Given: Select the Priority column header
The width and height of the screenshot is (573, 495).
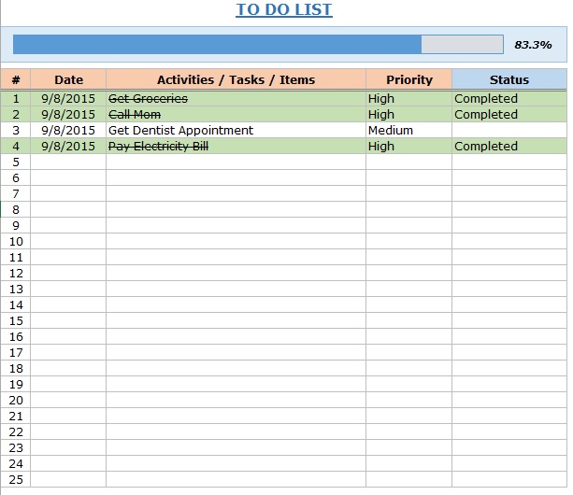Looking at the screenshot, I should pos(408,79).
